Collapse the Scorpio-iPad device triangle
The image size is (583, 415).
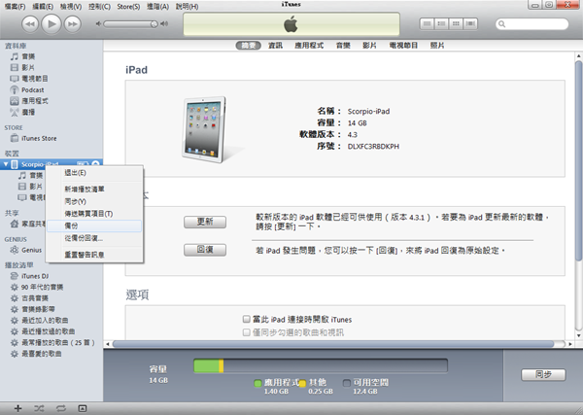(x=6, y=164)
